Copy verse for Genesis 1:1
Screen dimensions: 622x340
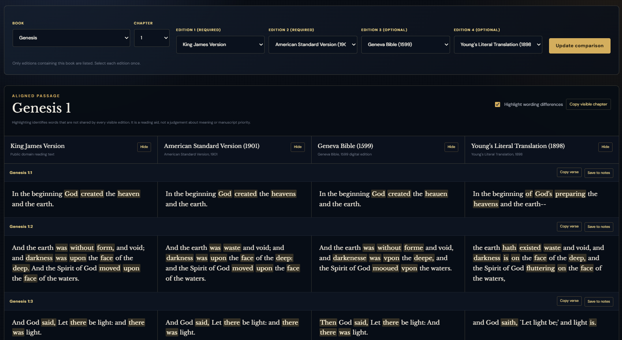click(x=569, y=172)
